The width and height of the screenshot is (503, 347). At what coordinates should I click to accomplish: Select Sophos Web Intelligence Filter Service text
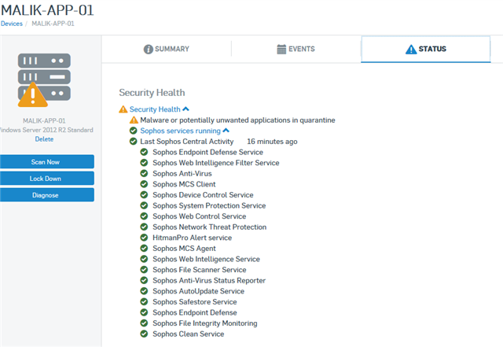(x=216, y=163)
